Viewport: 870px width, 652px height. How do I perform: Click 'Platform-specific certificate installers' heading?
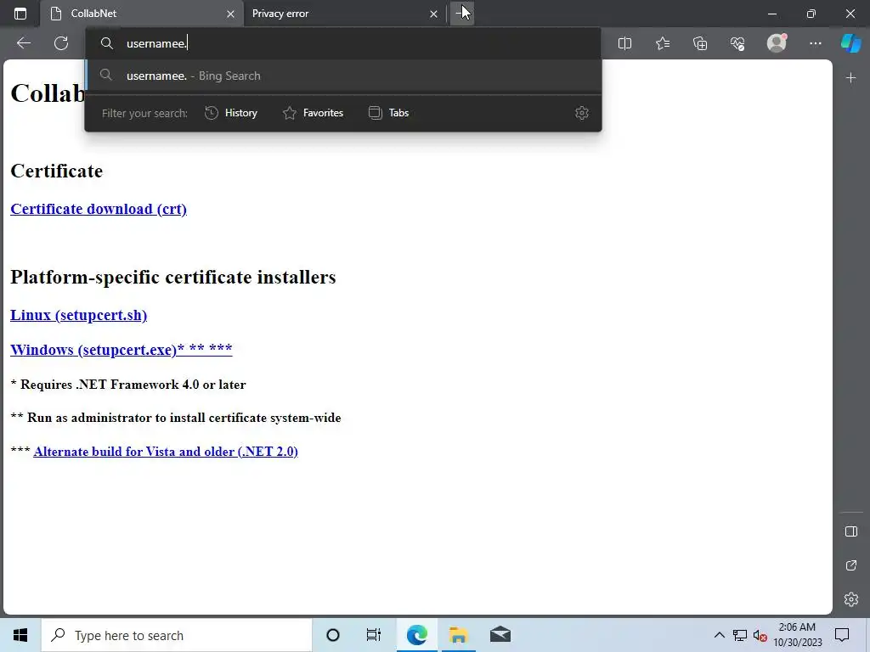[x=173, y=277]
